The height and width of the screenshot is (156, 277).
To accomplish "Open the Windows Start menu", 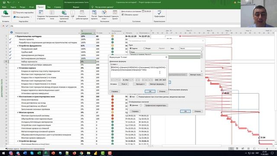I will click(3, 153).
